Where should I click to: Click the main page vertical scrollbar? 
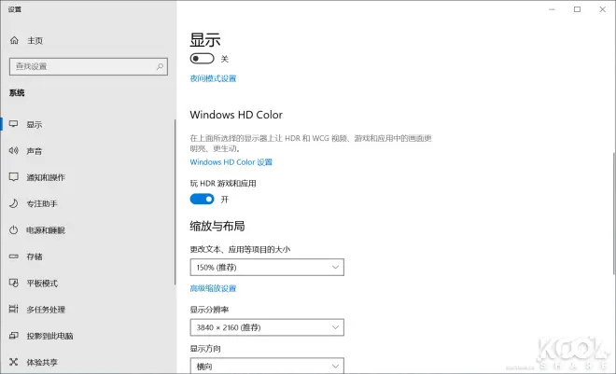[x=613, y=213]
